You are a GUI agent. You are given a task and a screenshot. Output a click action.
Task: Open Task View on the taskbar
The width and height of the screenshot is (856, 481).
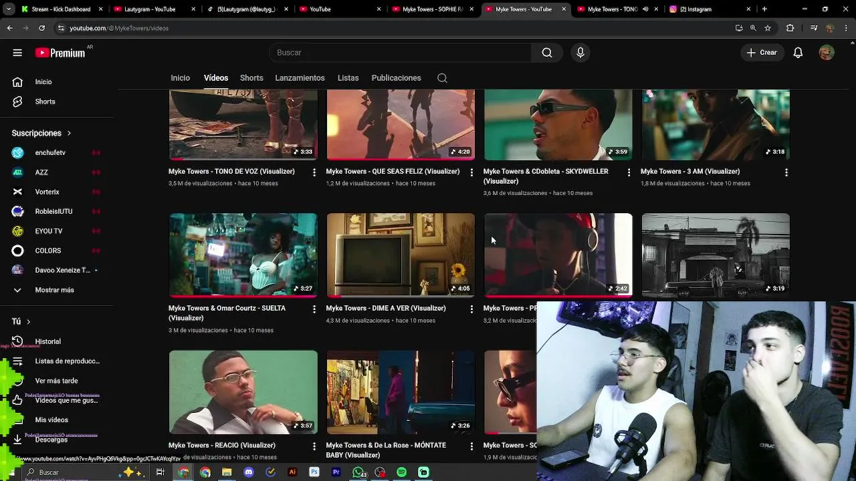160,472
